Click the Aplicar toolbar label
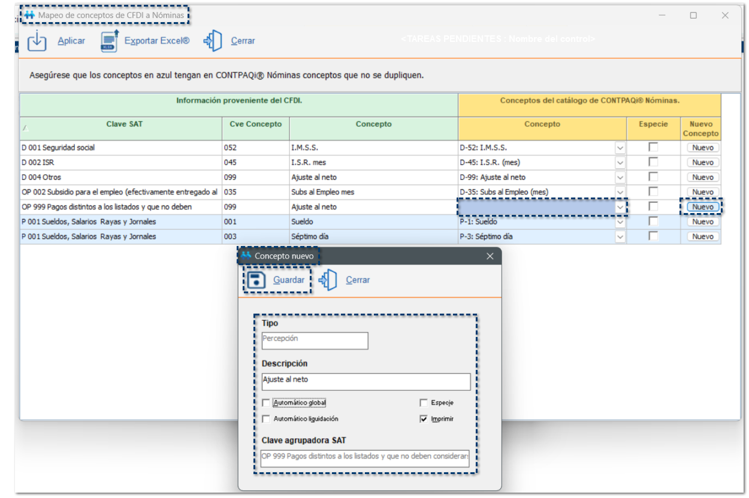The height and width of the screenshot is (498, 749). (x=71, y=41)
